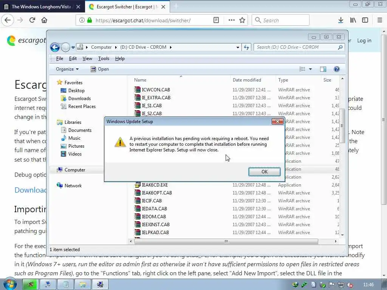This screenshot has width=387, height=290.
Task: Open Firefox downloads arrow icon
Action: pyautogui.click(x=341, y=20)
